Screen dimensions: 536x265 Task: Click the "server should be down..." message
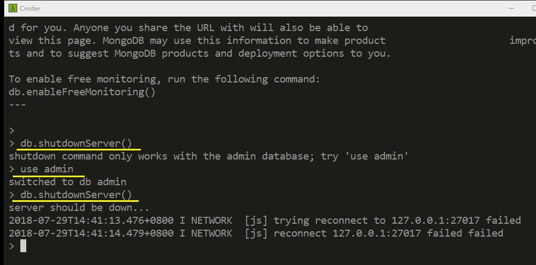click(79, 208)
